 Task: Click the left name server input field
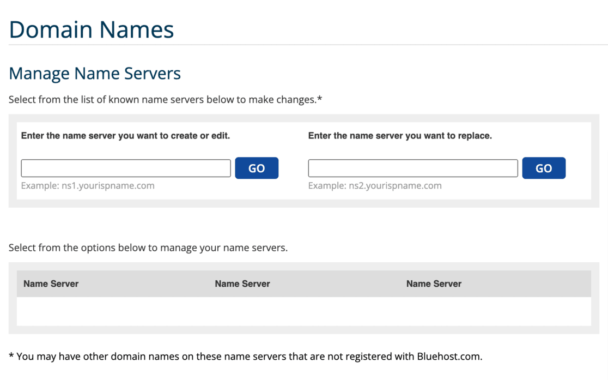[x=125, y=168]
